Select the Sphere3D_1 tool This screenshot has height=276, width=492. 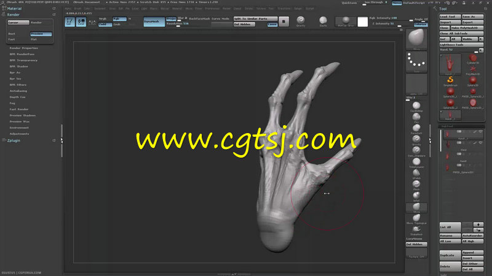click(x=450, y=92)
